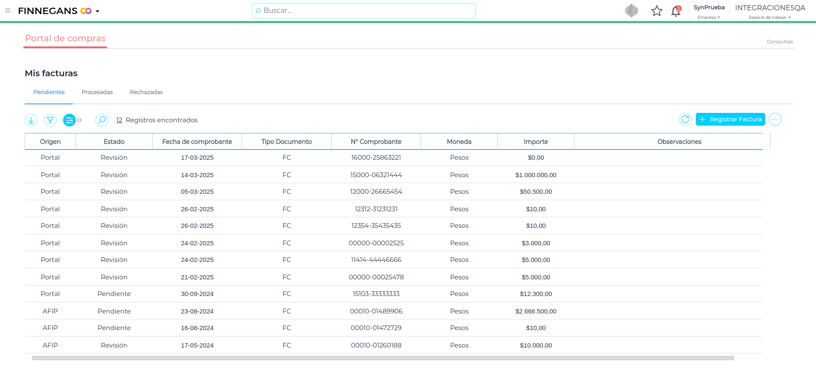Refresh the invoice list
816x388 pixels.
685,119
